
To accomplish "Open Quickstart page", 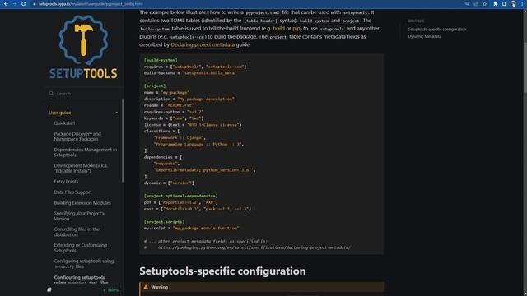I will pos(64,123).
